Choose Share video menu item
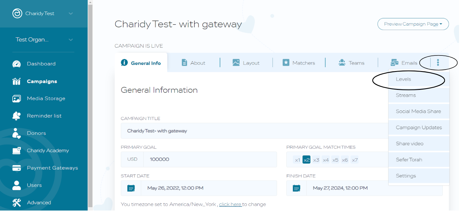 click(x=419, y=144)
